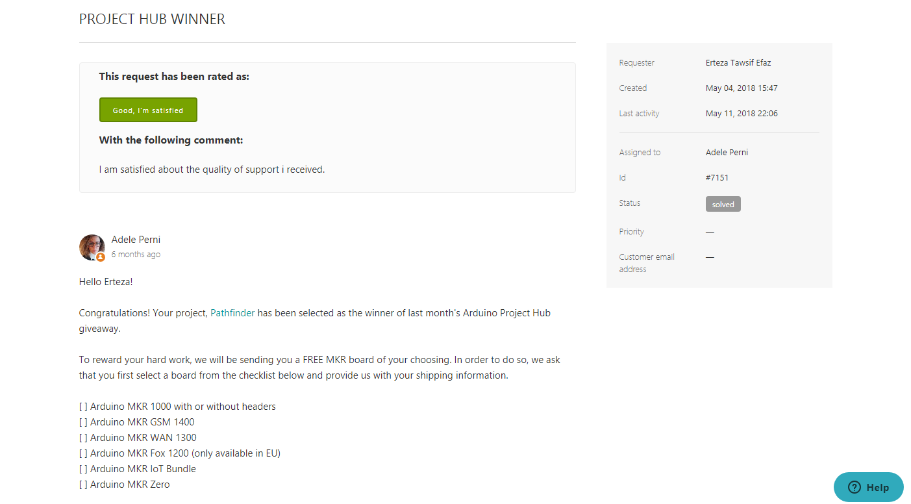This screenshot has width=911, height=504.
Task: Click the orange agent badge on avatar
Action: click(101, 257)
